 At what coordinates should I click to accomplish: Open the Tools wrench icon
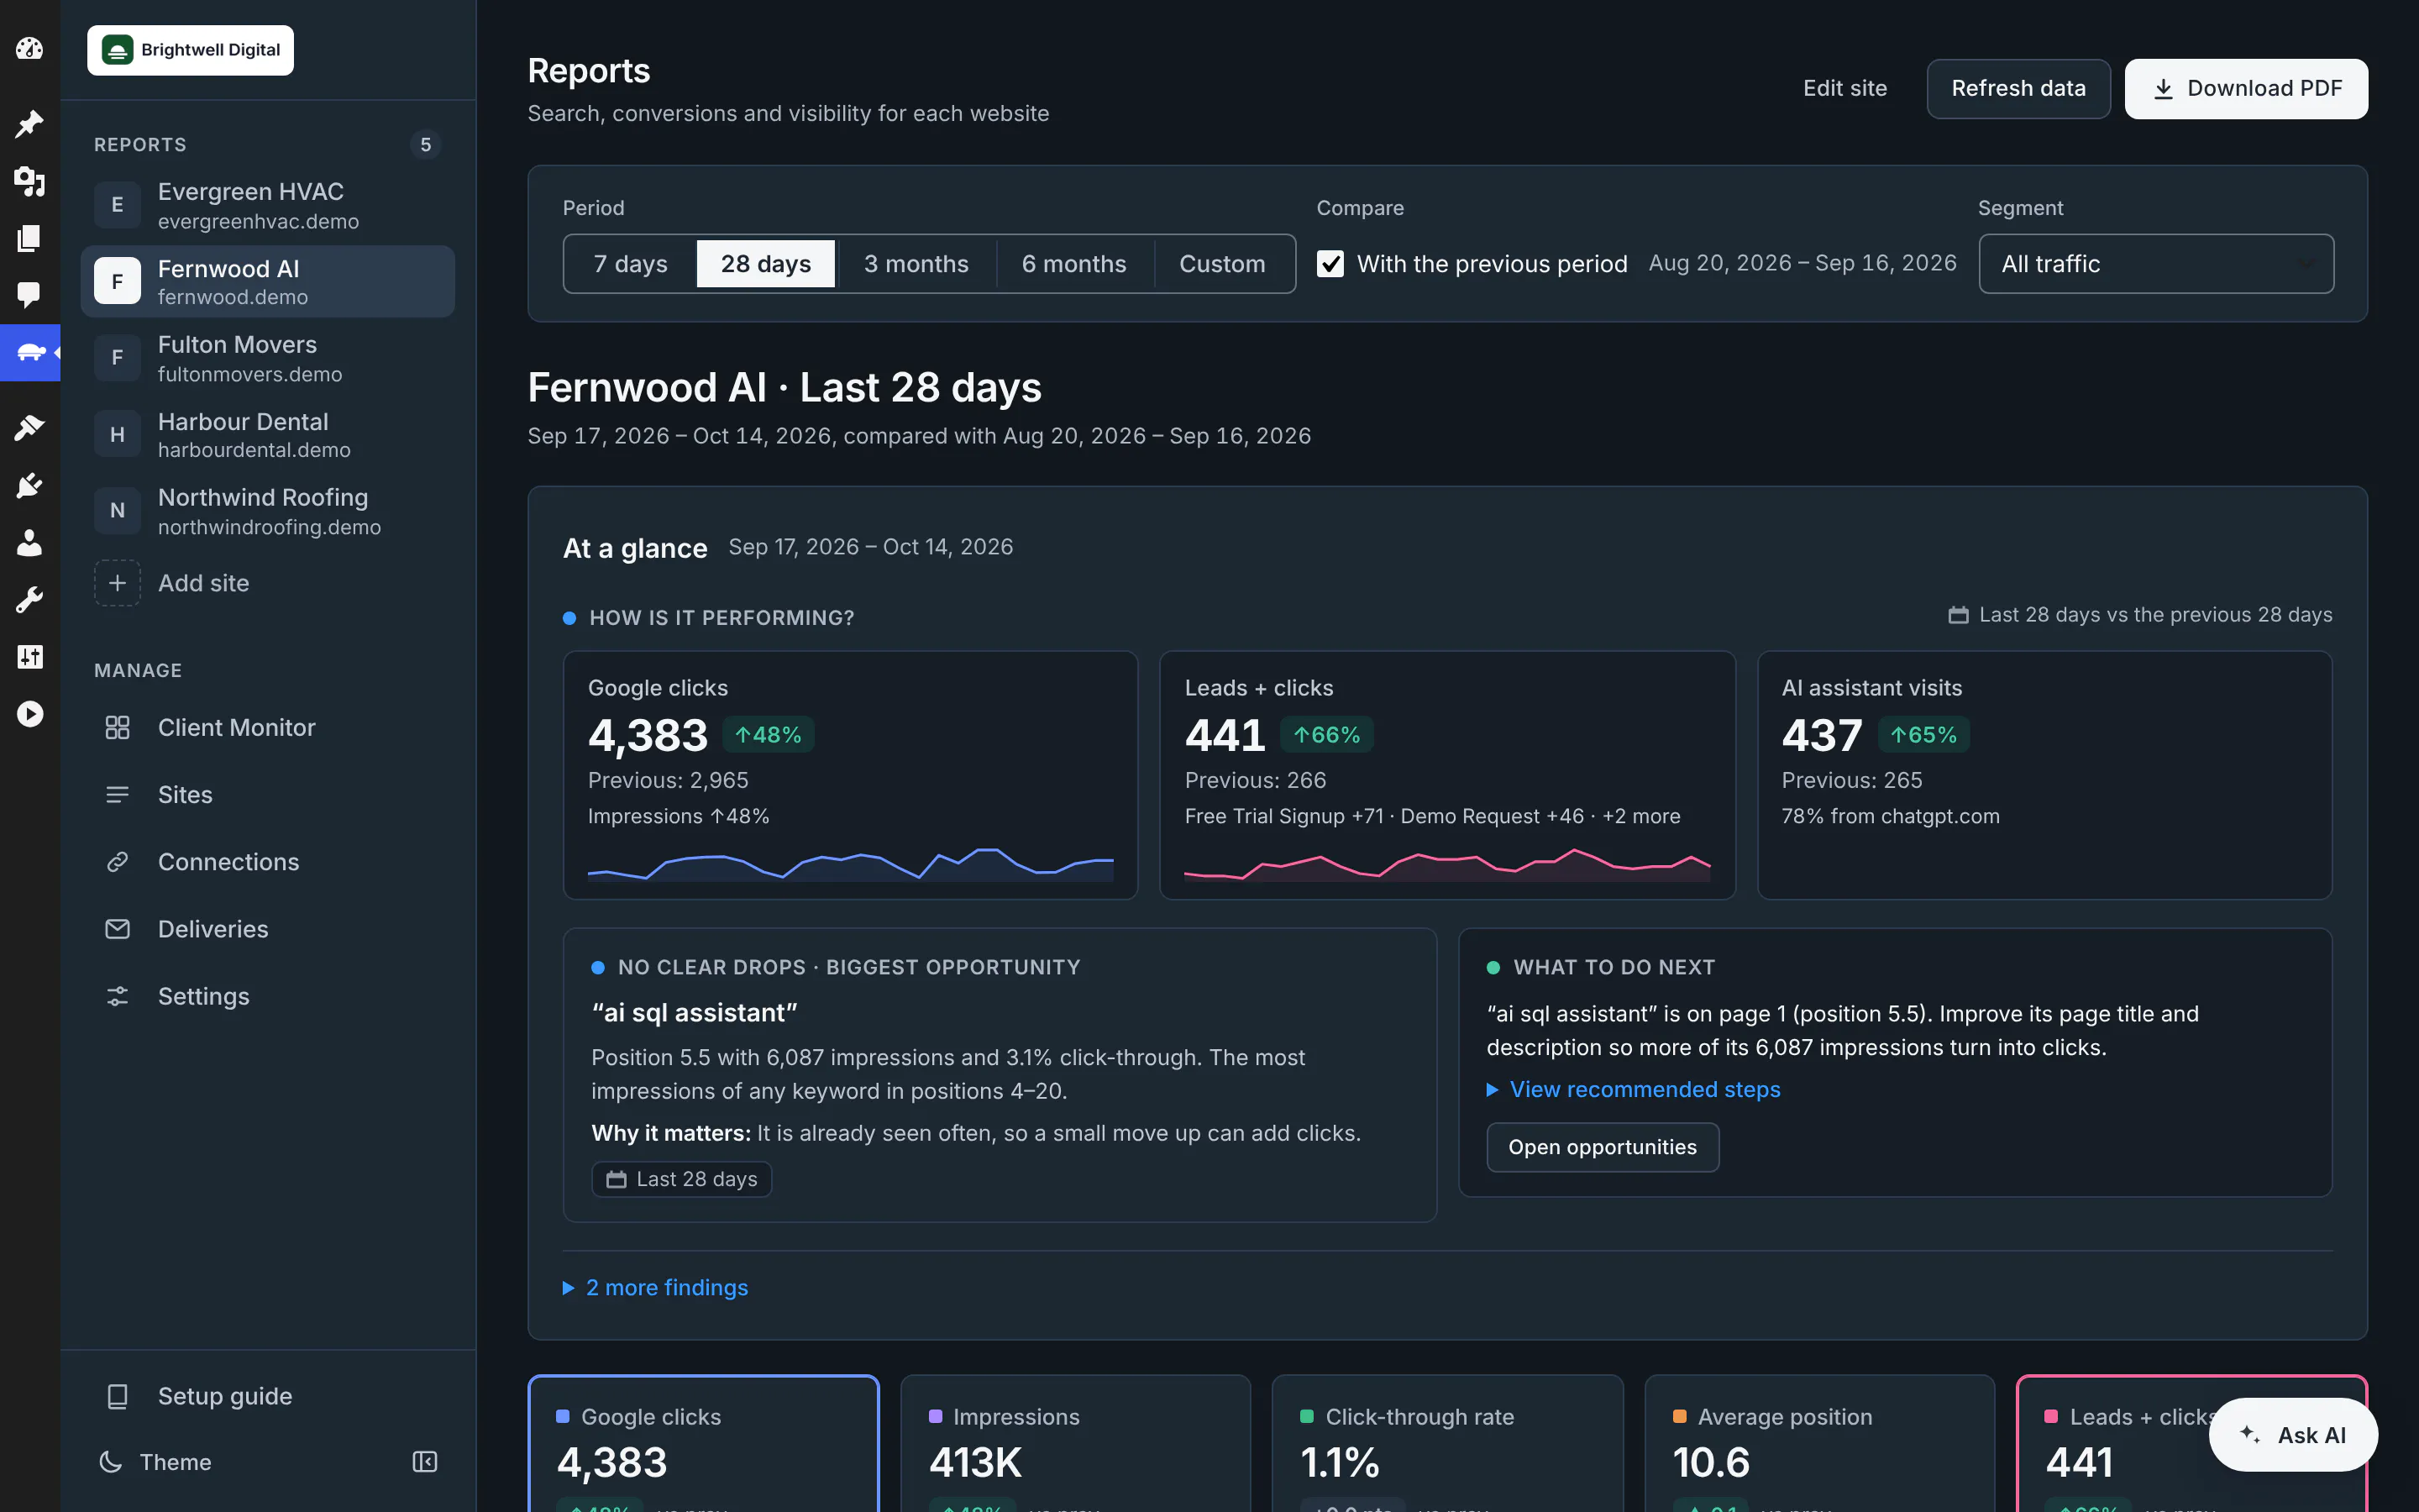(29, 600)
